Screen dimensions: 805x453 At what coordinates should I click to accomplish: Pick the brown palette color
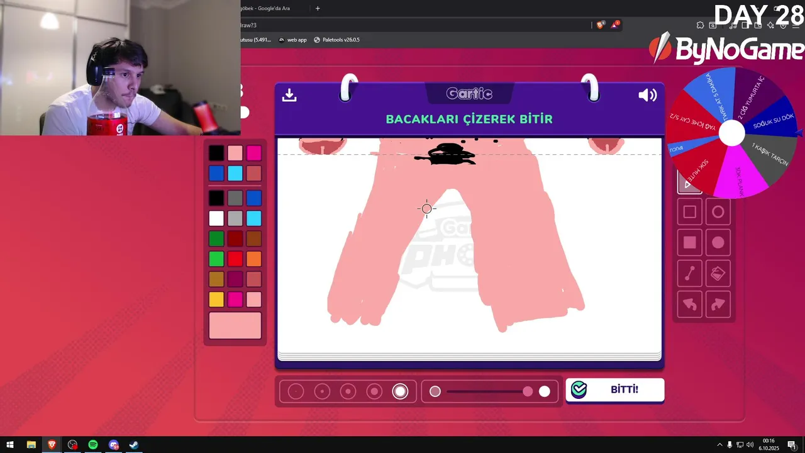253,238
